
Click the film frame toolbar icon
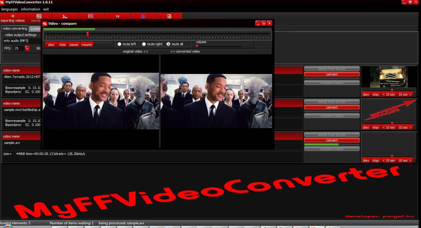(x=91, y=16)
